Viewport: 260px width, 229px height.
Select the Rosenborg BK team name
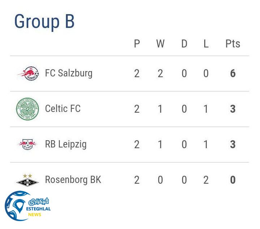pyautogui.click(x=73, y=180)
